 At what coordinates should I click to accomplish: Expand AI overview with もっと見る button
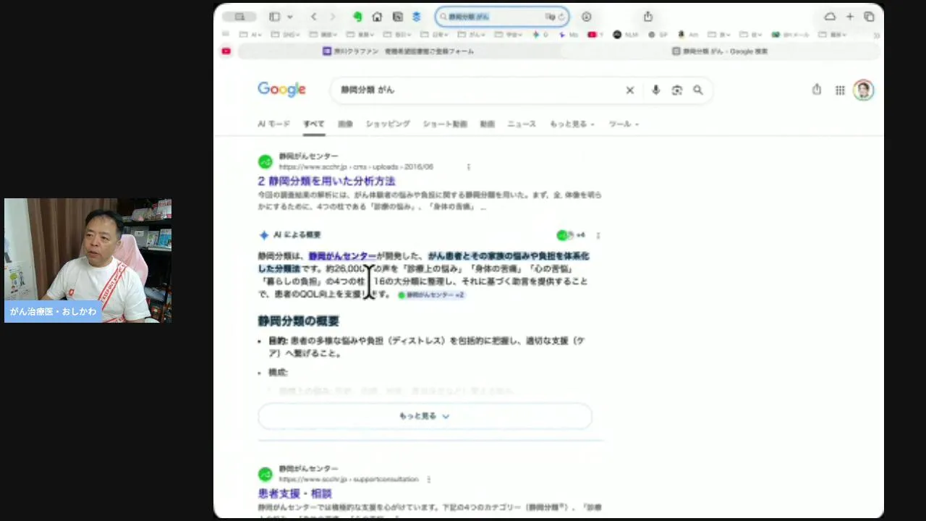[x=425, y=416]
